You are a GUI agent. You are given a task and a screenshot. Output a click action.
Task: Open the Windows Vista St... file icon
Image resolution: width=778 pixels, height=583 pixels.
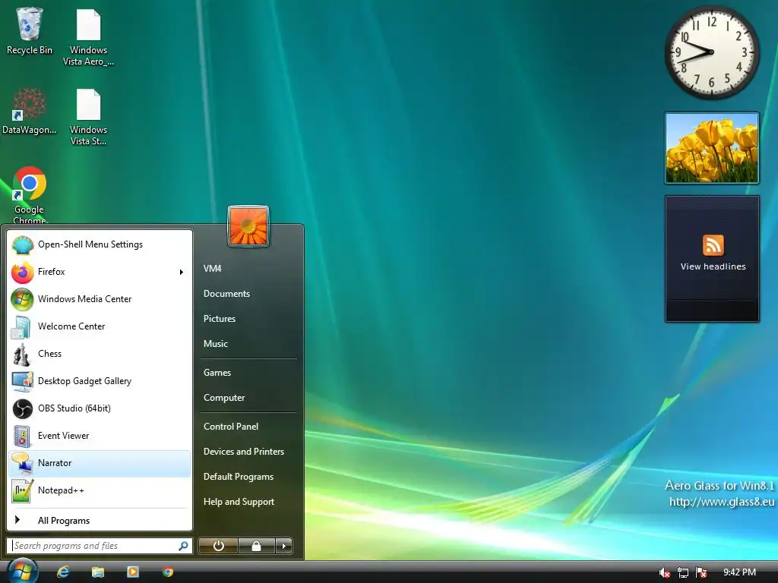[88, 116]
